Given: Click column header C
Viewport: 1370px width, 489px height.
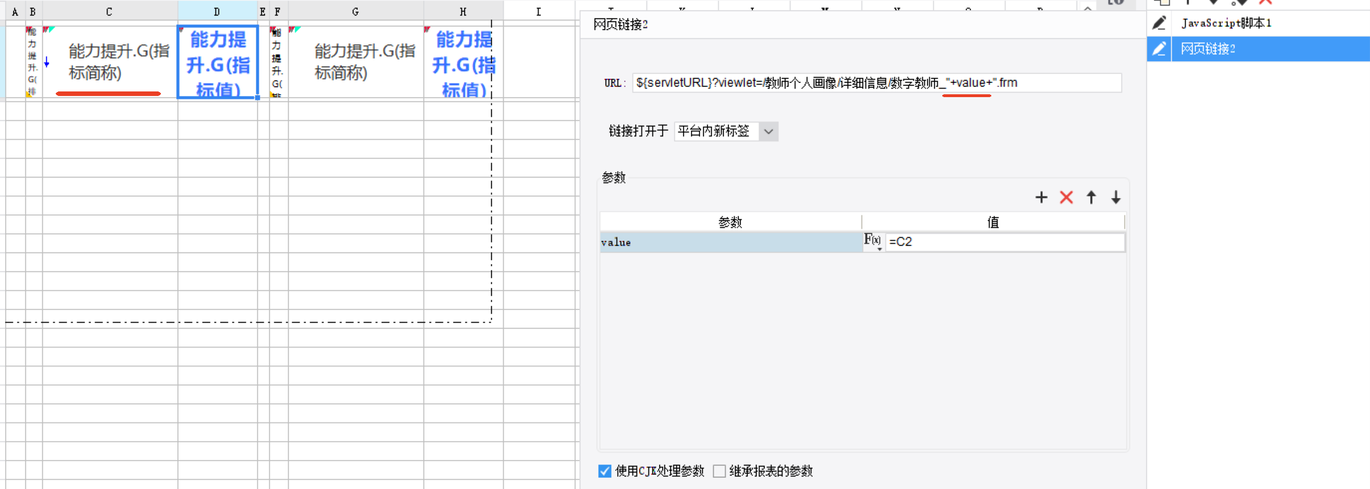Looking at the screenshot, I should coord(110,11).
